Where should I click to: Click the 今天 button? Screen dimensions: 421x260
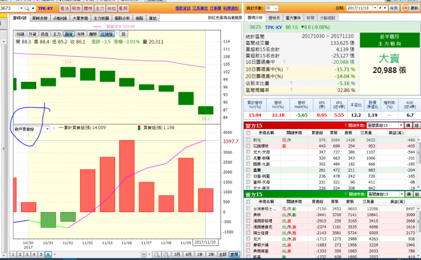(x=394, y=8)
